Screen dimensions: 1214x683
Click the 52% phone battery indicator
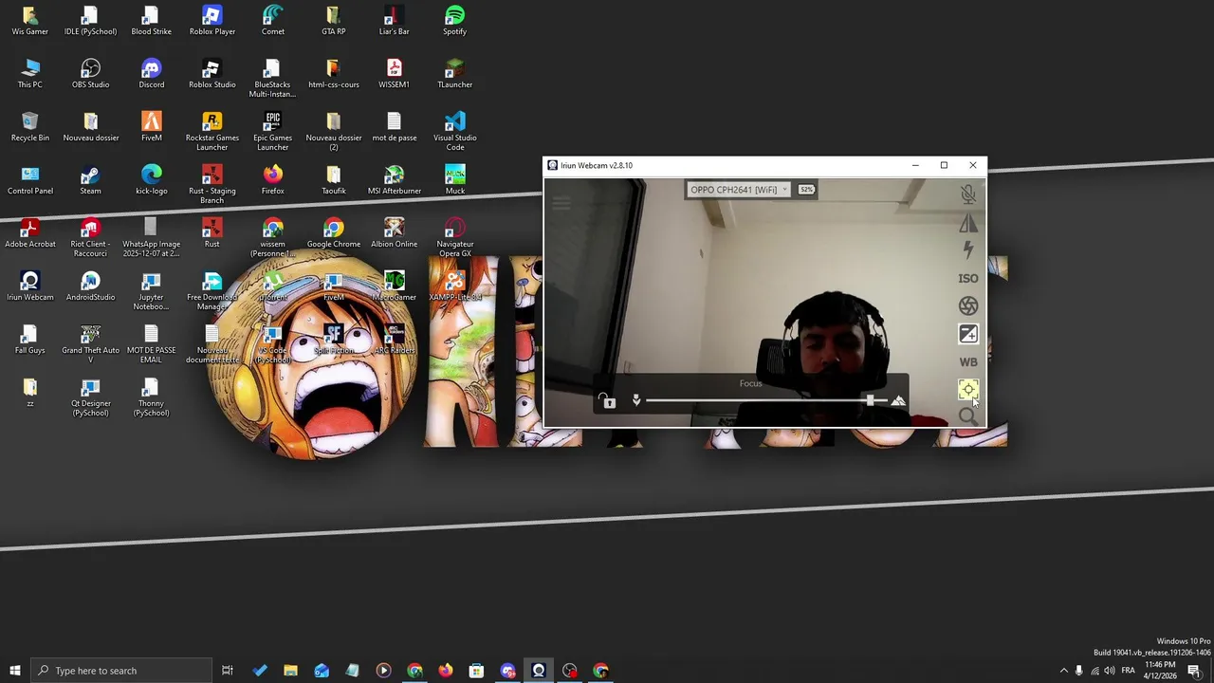[806, 190]
